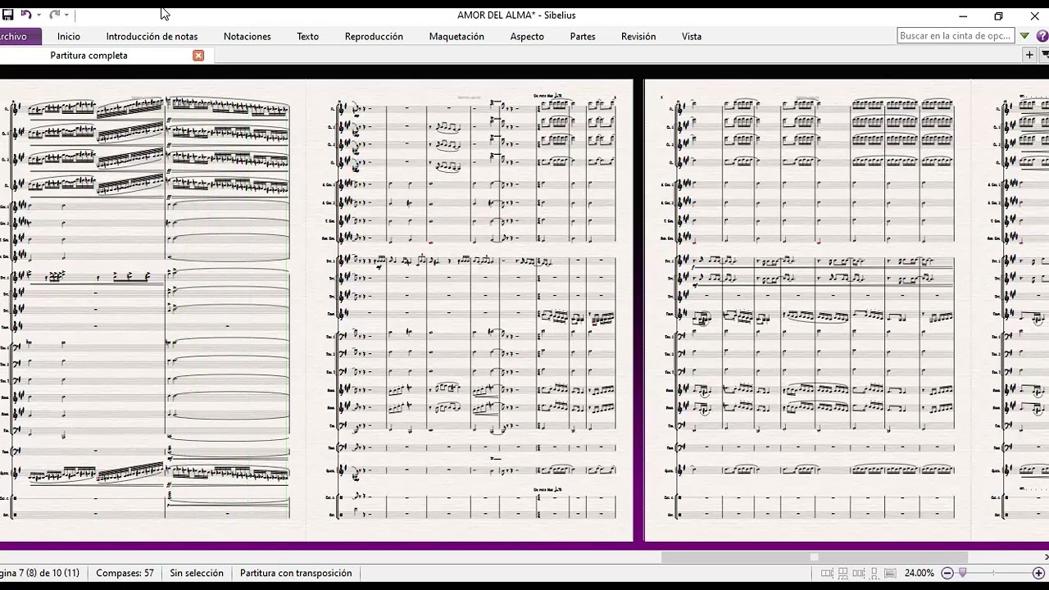
Task: Restore down the Sibelius window
Action: [x=998, y=16]
